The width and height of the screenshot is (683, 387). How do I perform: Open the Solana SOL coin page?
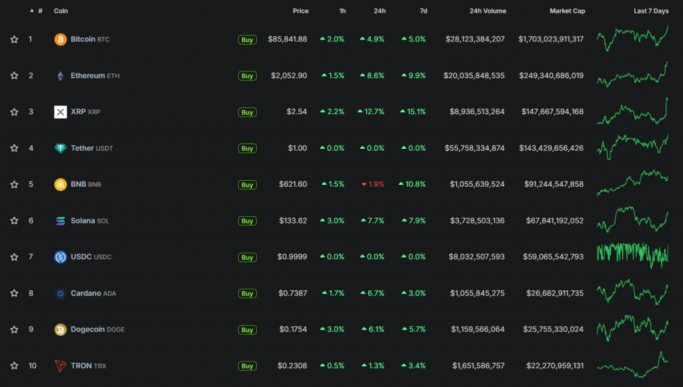(x=90, y=220)
